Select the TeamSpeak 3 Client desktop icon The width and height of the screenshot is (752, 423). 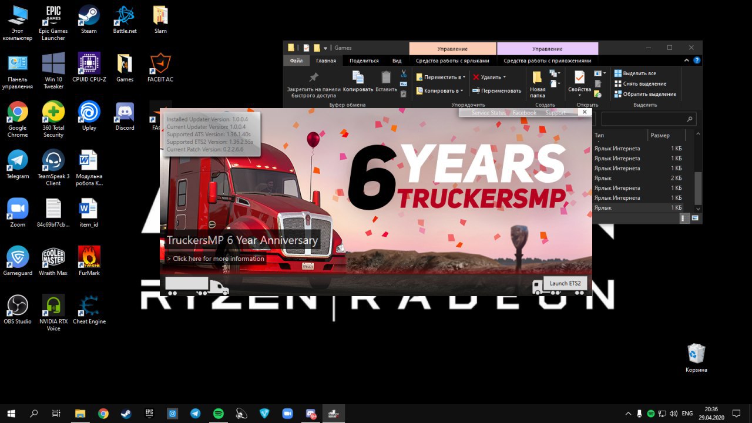point(53,167)
